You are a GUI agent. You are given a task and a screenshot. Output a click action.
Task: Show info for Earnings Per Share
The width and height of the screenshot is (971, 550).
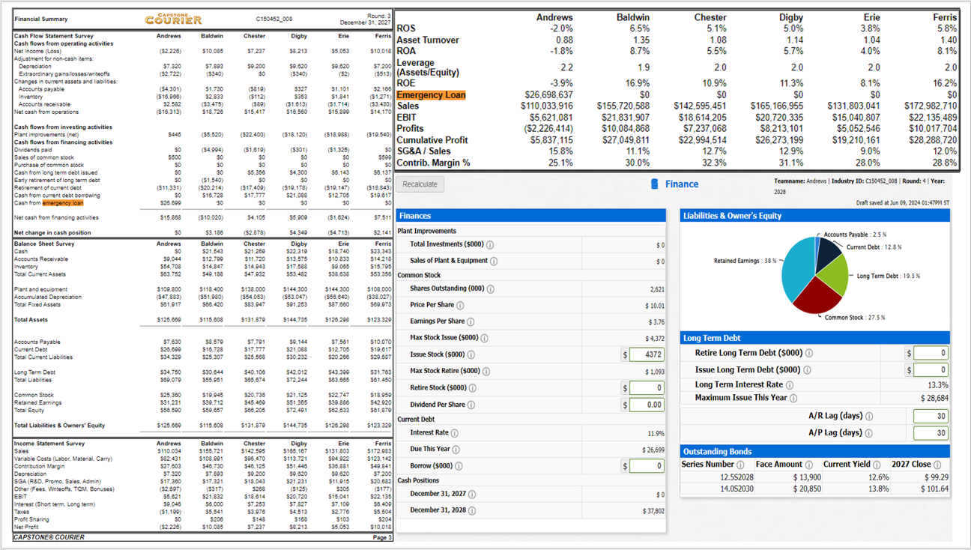pyautogui.click(x=471, y=321)
